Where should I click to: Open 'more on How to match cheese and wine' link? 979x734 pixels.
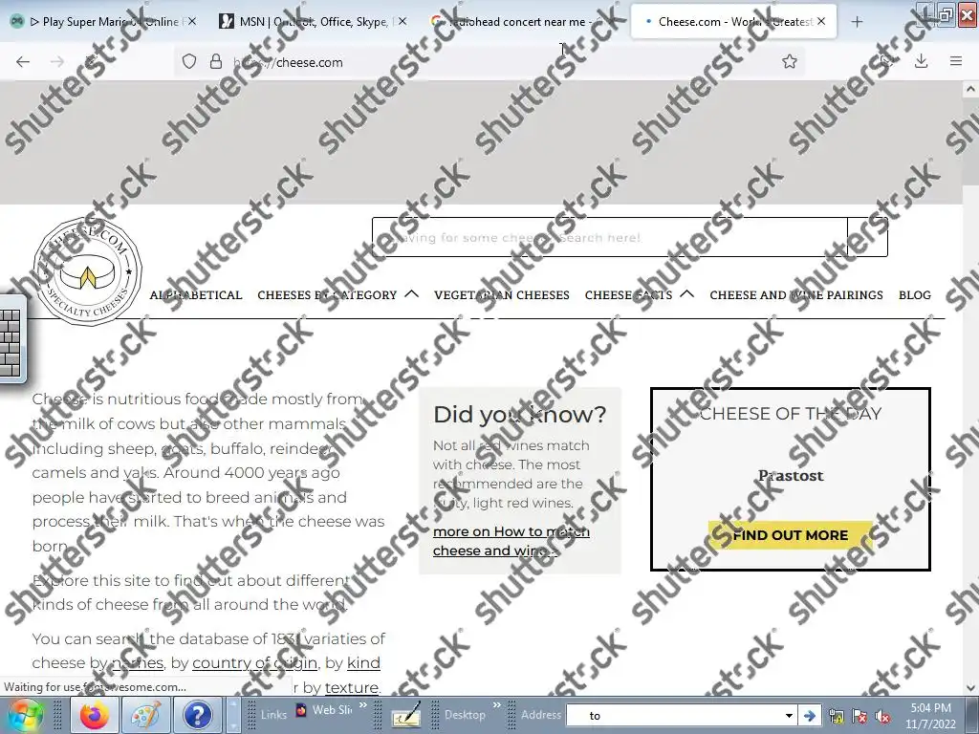coord(511,541)
